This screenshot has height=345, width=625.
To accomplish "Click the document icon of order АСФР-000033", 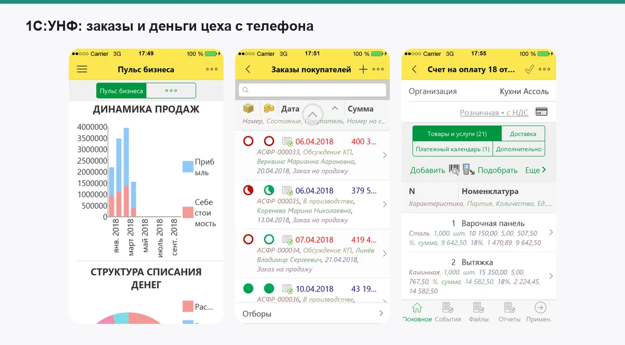I will 288,141.
